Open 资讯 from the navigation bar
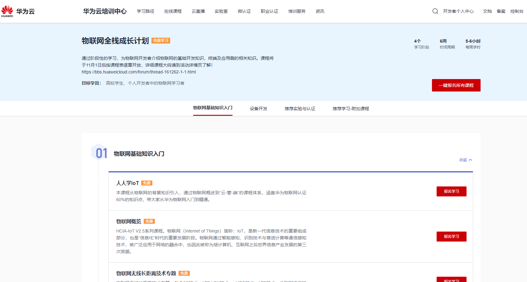The width and height of the screenshot is (527, 282). [x=320, y=11]
